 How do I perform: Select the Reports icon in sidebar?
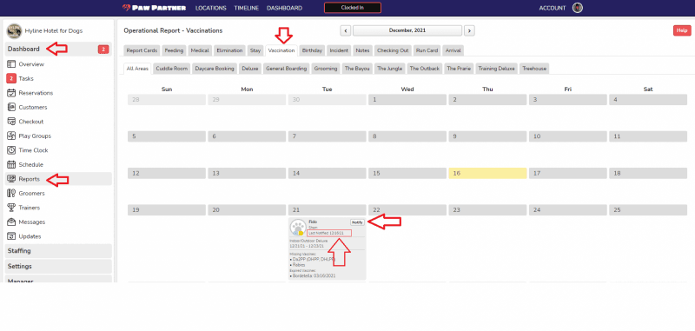pyautogui.click(x=11, y=179)
